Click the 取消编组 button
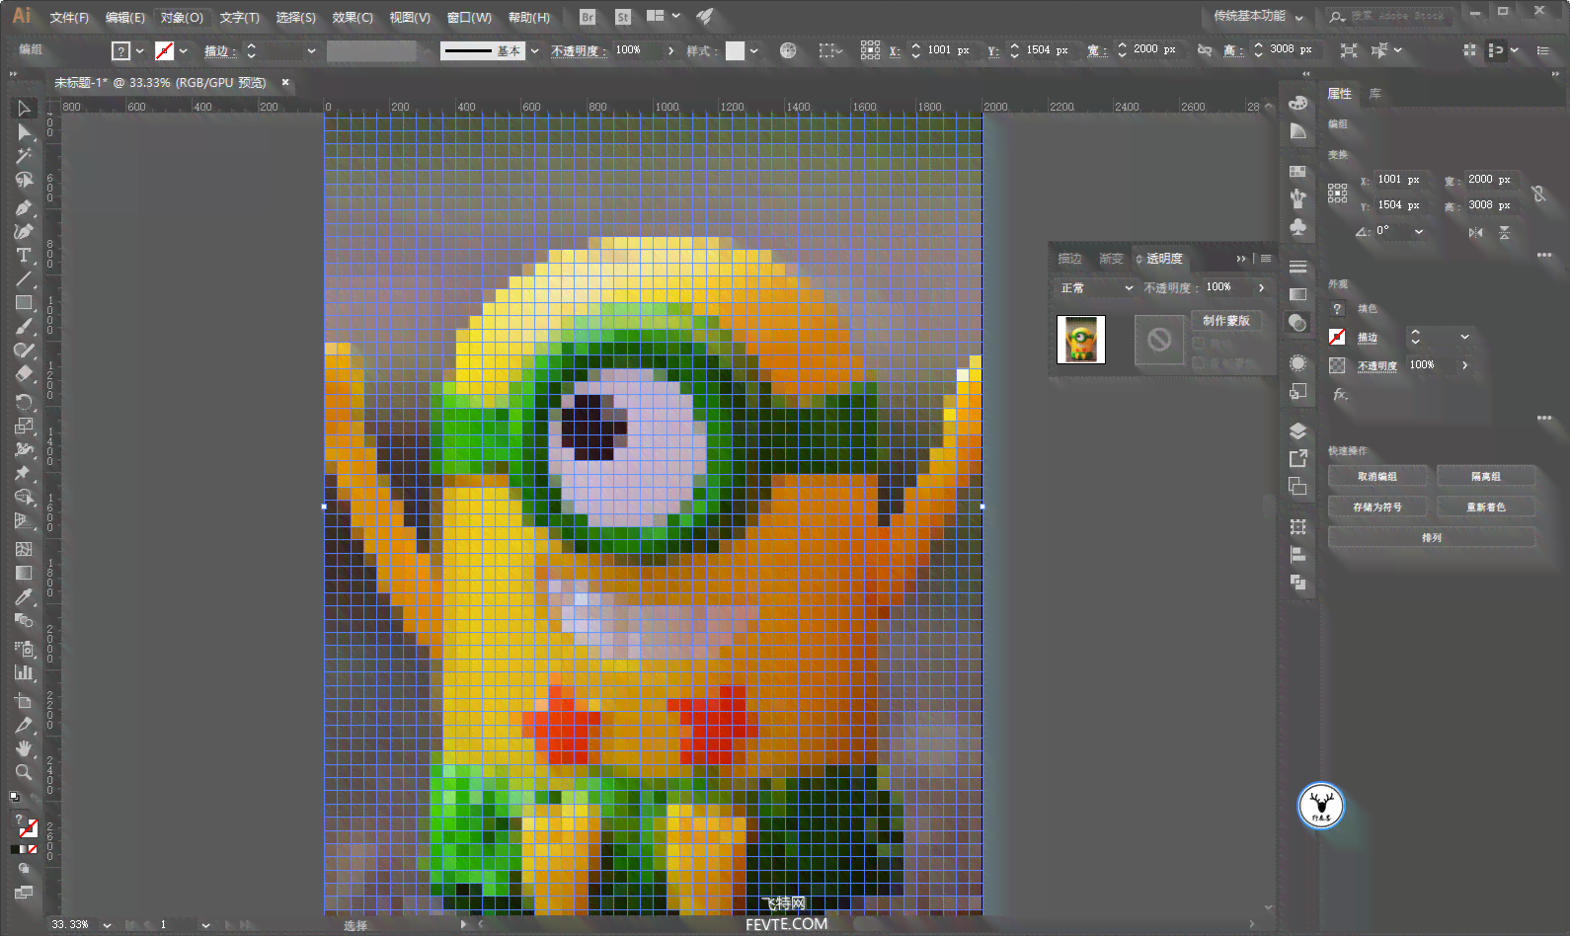1570x936 pixels. (1377, 477)
